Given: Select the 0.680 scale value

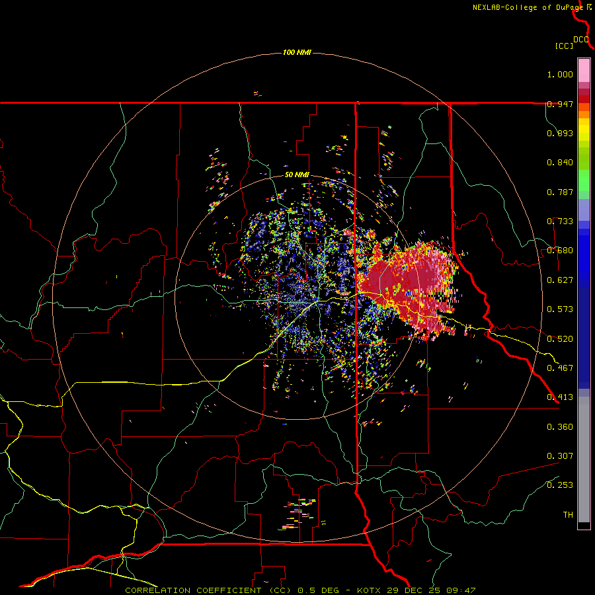Looking at the screenshot, I should pyautogui.click(x=560, y=251).
